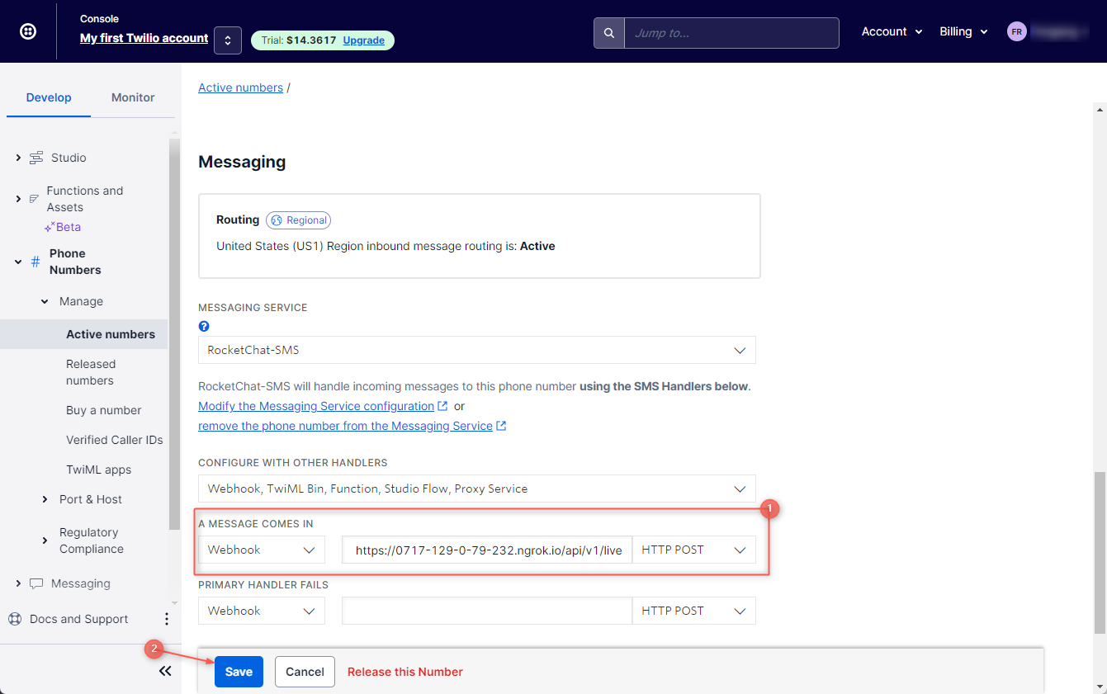
Task: Open message comes in HTTP POST dropdown
Action: tap(694, 550)
